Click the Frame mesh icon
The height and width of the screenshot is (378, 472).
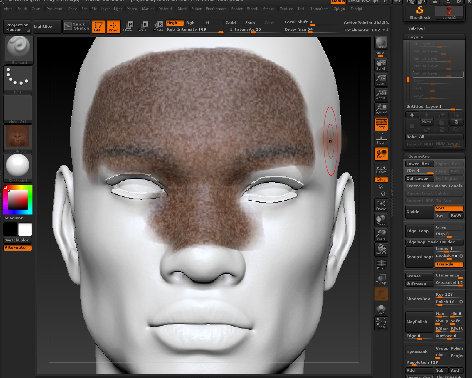(381, 205)
